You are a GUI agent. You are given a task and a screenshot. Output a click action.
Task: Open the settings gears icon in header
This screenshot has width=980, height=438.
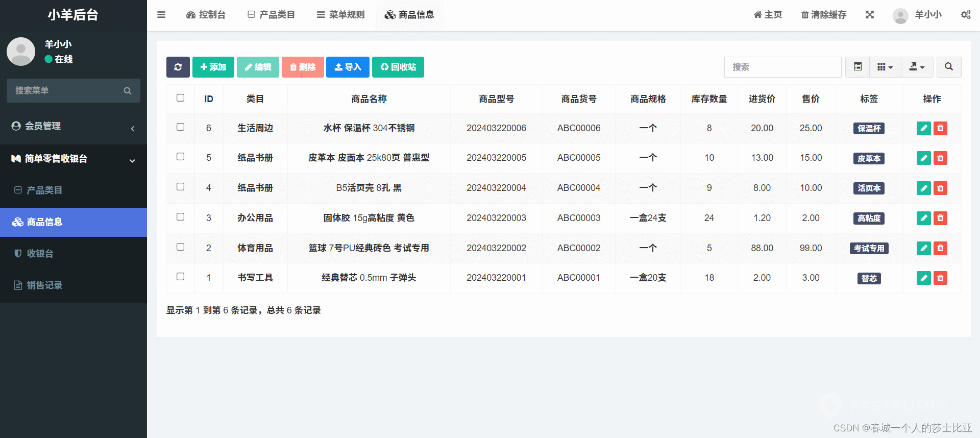pos(966,15)
